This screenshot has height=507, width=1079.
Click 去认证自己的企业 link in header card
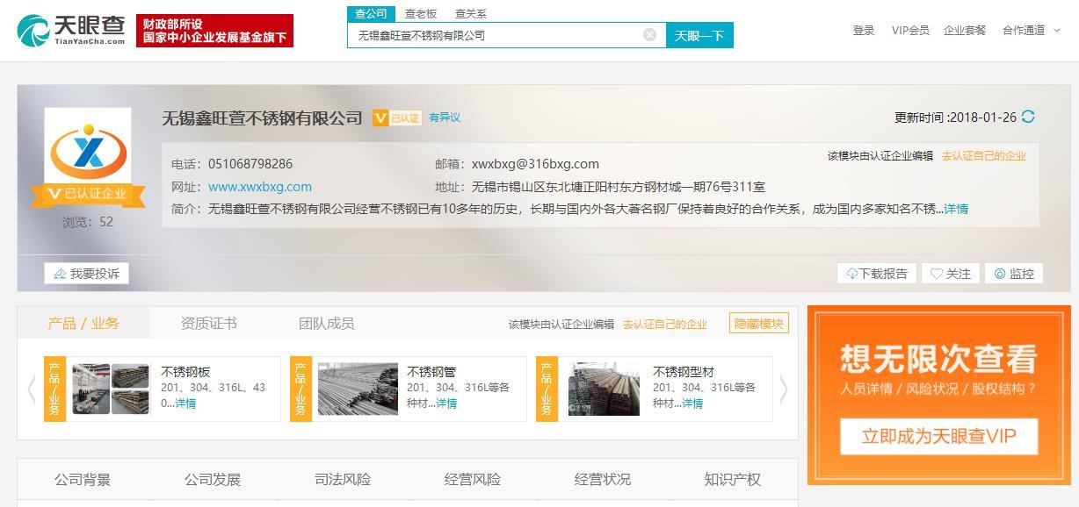(984, 156)
